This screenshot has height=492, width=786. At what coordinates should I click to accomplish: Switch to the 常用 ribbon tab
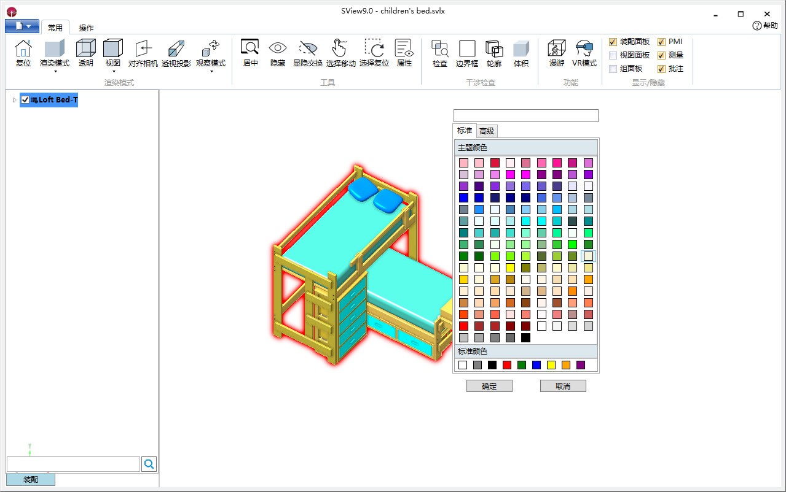click(55, 28)
